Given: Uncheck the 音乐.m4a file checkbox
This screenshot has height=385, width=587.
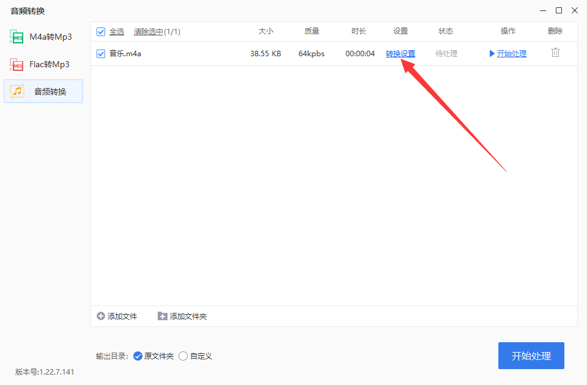Looking at the screenshot, I should click(x=101, y=54).
